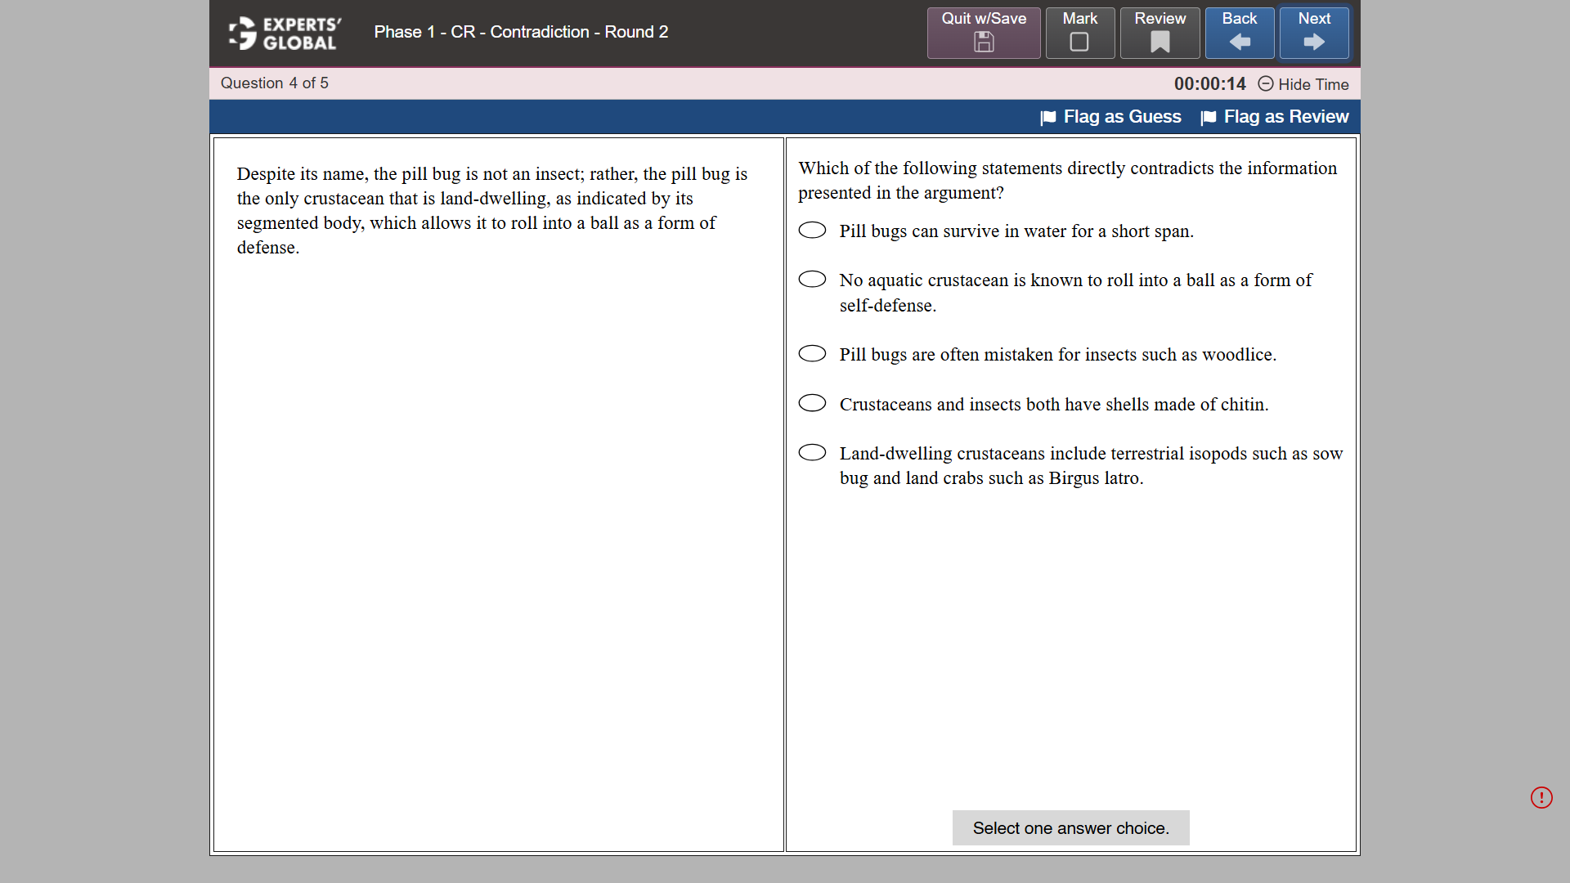Select the Birgus latro answer option
The height and width of the screenshot is (883, 1570).
click(x=812, y=452)
